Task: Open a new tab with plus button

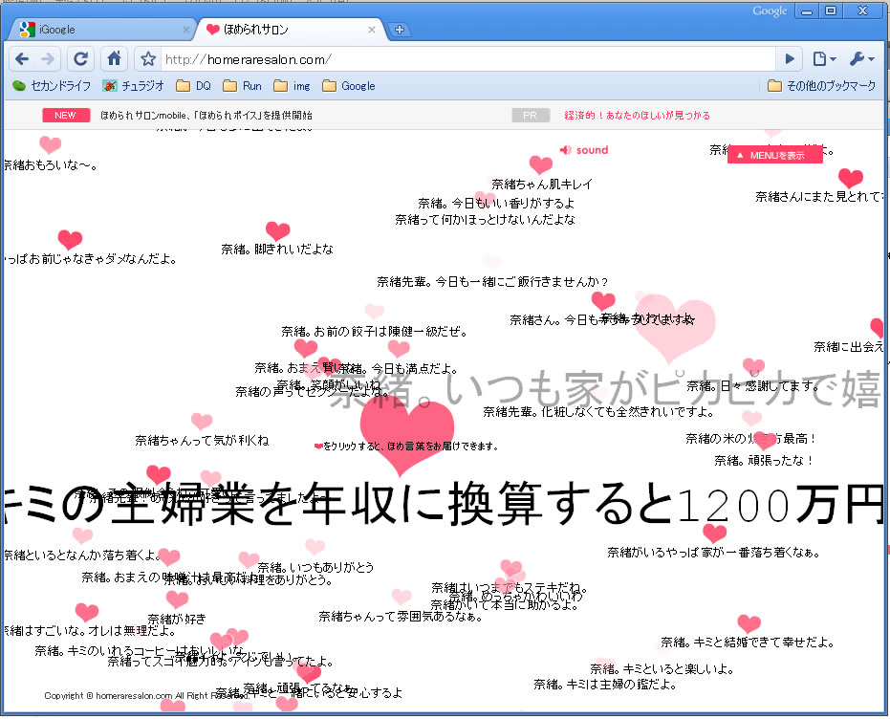Action: (x=400, y=30)
